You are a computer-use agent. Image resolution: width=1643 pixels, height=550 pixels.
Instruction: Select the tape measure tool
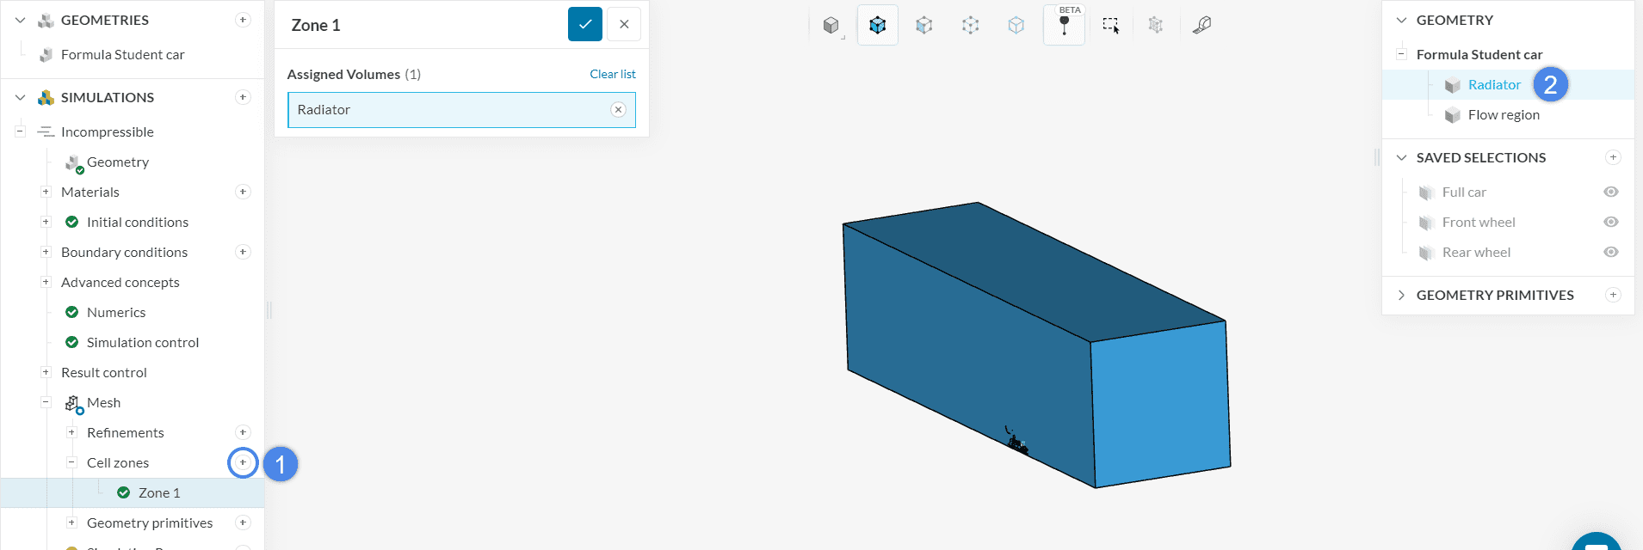click(1201, 25)
